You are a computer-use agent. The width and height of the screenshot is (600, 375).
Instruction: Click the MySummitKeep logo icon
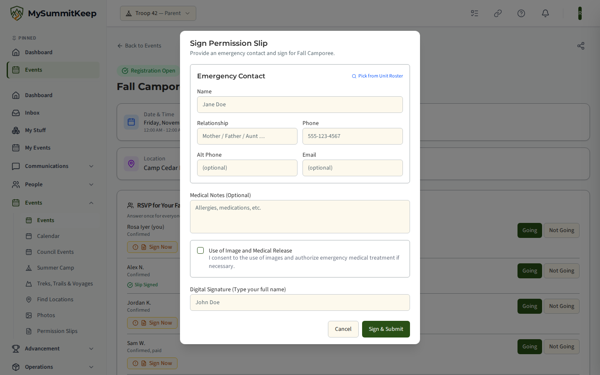pyautogui.click(x=17, y=13)
